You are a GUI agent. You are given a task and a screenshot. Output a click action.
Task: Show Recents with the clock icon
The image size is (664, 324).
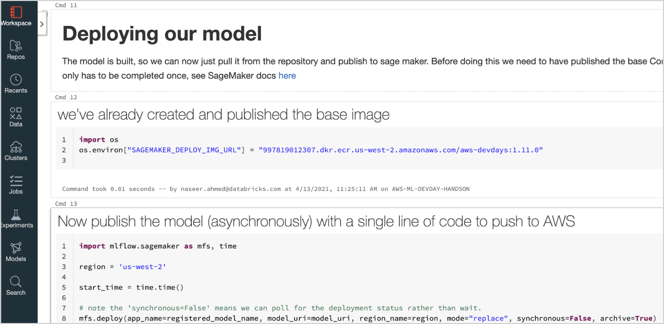16,80
